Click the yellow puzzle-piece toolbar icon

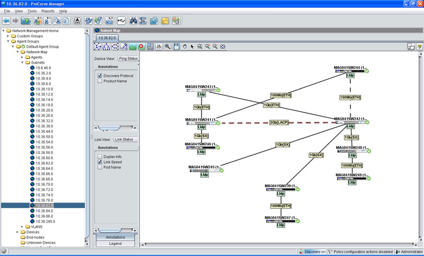click(165, 21)
